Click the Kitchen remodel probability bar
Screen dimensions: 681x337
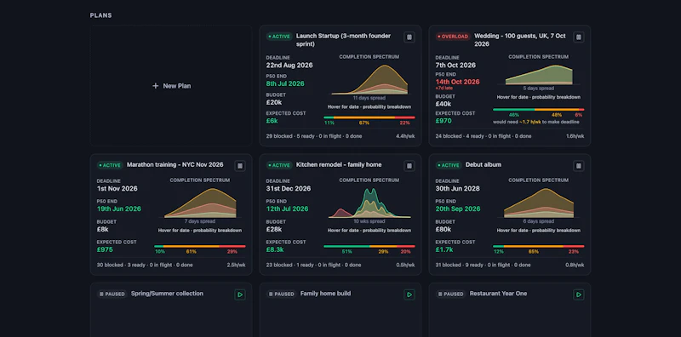point(369,246)
